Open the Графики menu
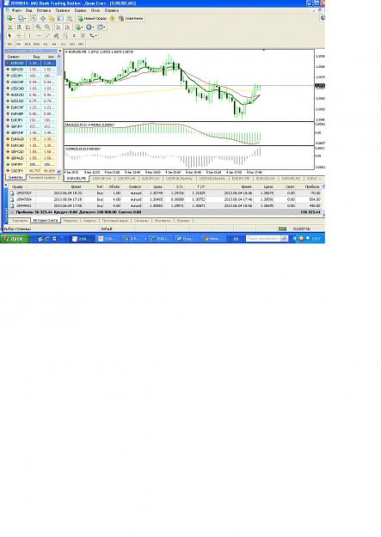Image resolution: width=381 pixels, height=537 pixels. pos(63,10)
